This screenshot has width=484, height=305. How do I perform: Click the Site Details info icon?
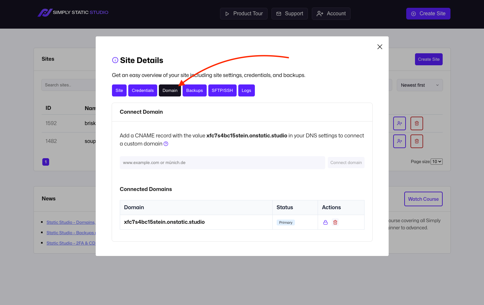tap(115, 60)
